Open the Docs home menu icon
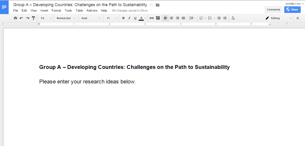 click(4, 7)
